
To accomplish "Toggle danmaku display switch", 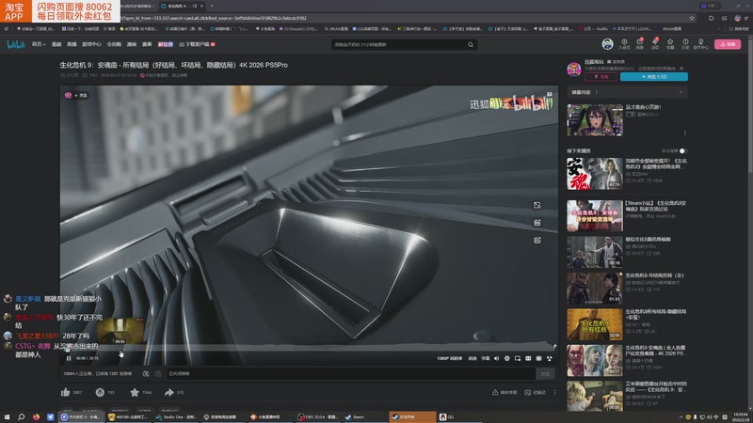I will [146, 373].
